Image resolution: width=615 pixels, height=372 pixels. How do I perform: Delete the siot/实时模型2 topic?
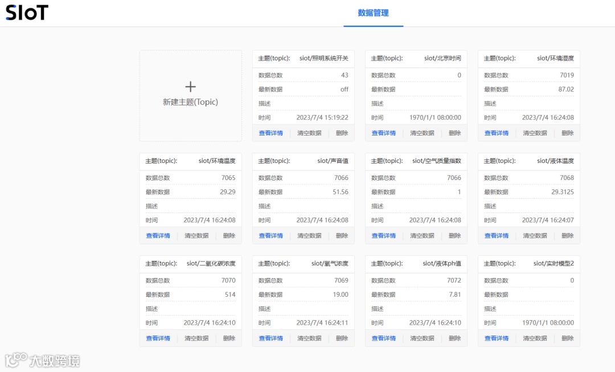point(568,338)
